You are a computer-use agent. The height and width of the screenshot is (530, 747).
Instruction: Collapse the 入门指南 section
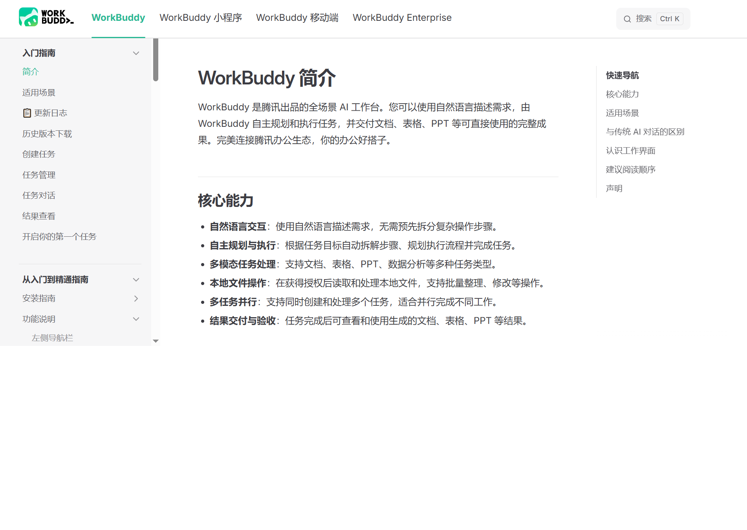tap(136, 53)
